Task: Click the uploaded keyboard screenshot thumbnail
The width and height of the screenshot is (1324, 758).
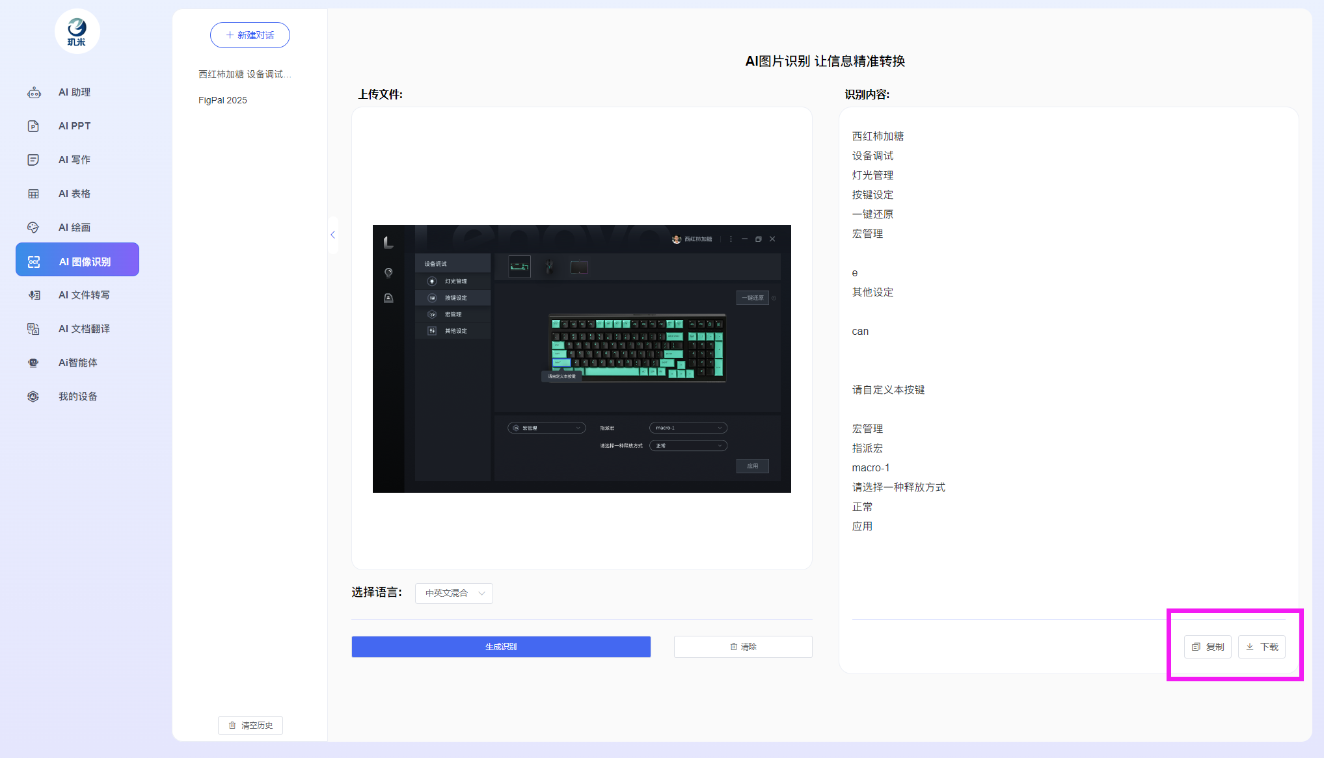Action: pyautogui.click(x=582, y=359)
